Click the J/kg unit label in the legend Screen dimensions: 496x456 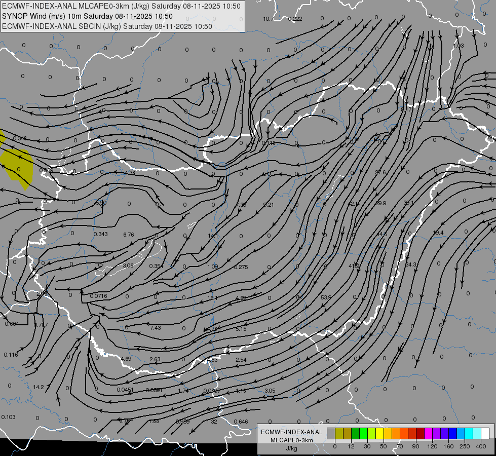291,448
